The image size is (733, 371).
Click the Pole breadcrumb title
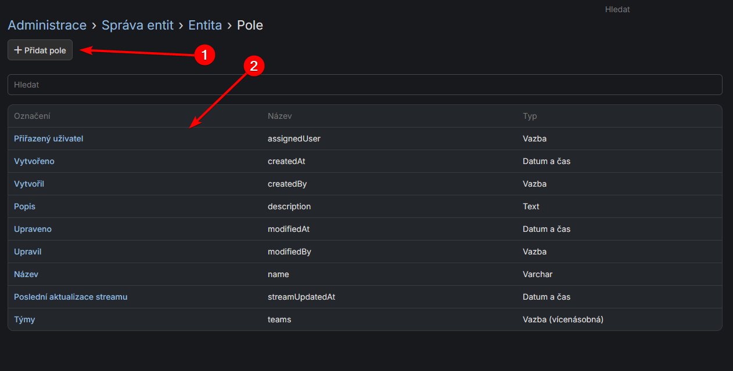250,26
